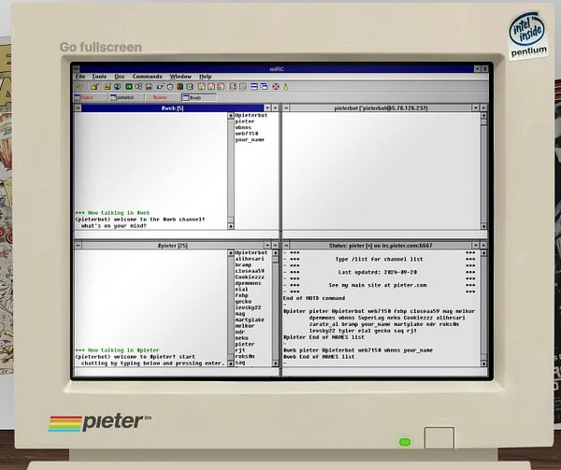Click the Status window scrollbar up arrow
The height and width of the screenshot is (470, 561).
pyautogui.click(x=483, y=253)
